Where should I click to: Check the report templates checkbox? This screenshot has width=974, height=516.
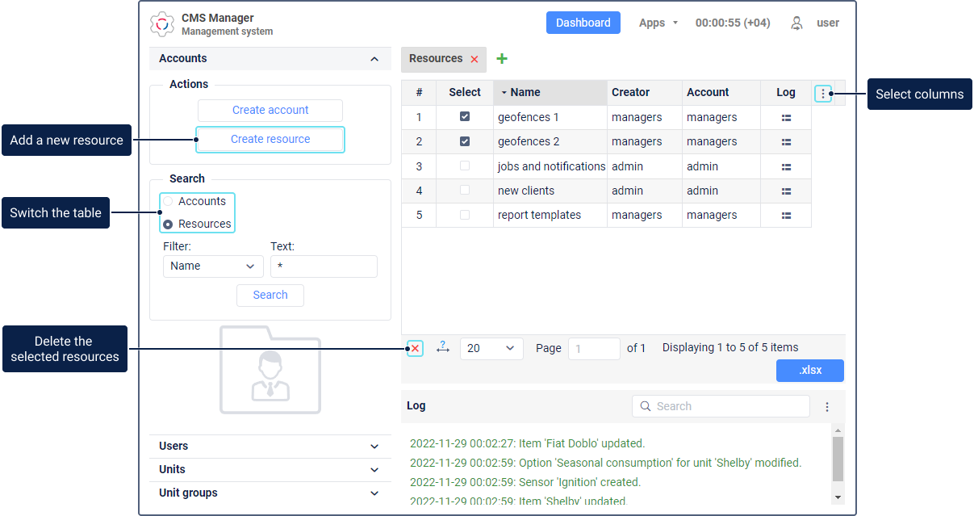pyautogui.click(x=465, y=215)
